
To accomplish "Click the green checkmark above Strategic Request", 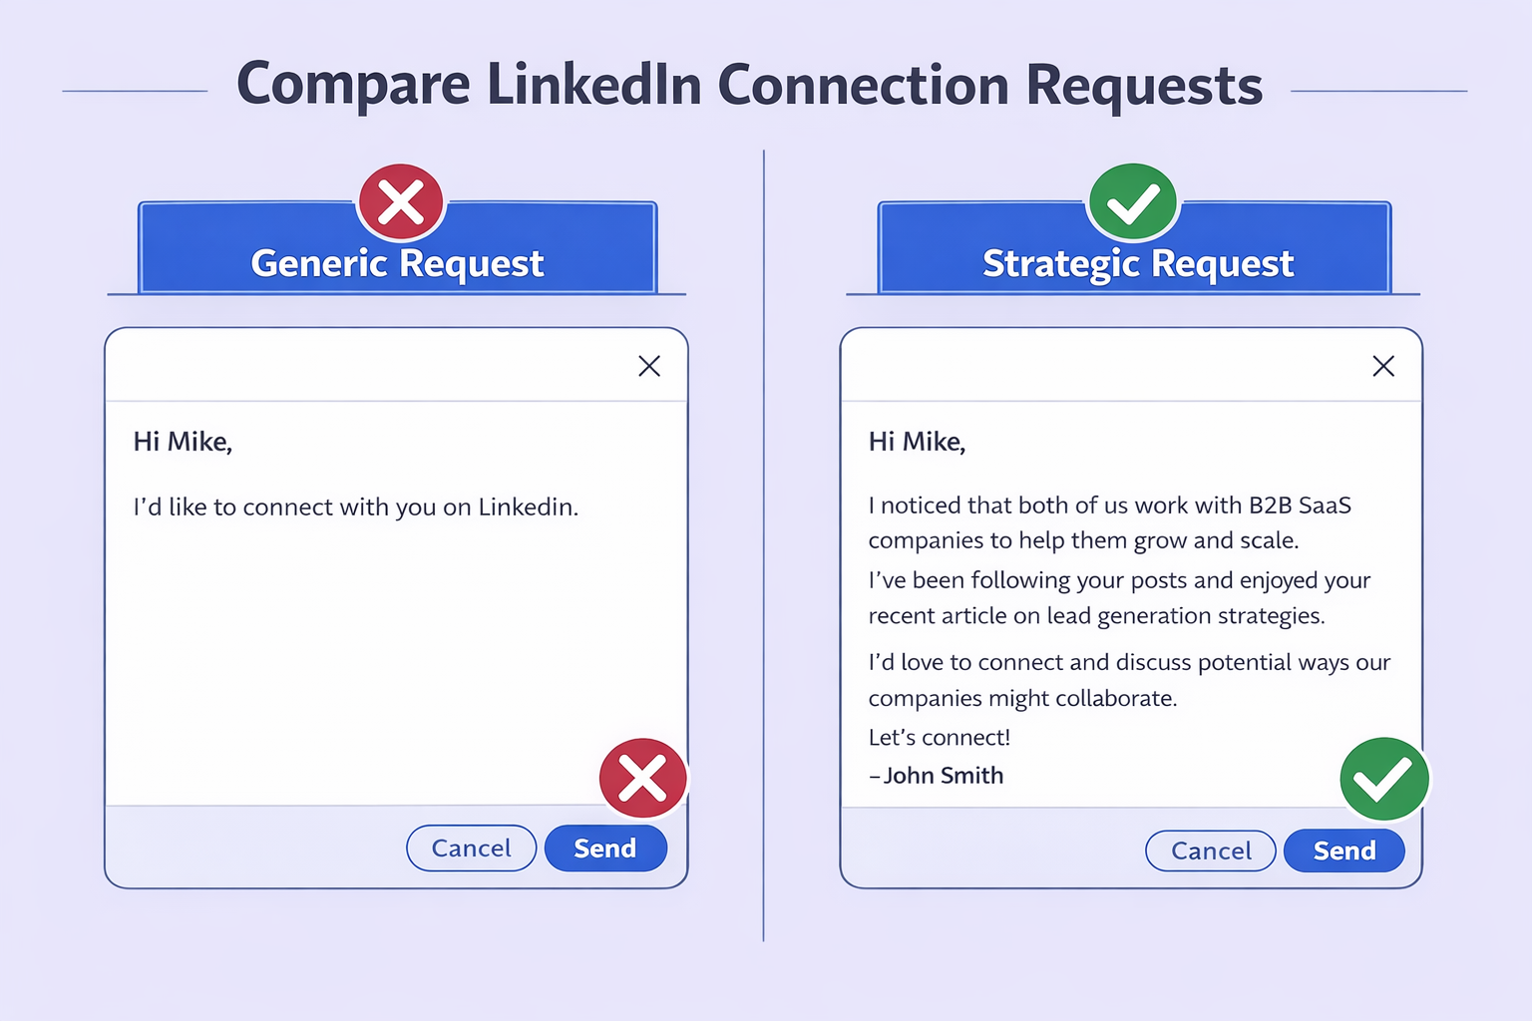I will click(x=1133, y=202).
